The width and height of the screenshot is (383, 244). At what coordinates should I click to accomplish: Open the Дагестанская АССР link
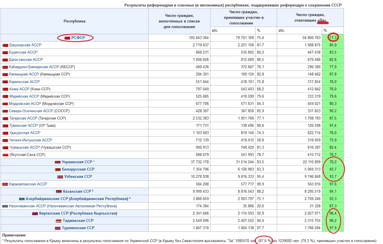(26, 60)
